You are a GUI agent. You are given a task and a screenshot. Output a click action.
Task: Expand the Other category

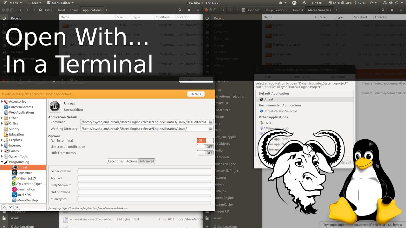(x=2, y=118)
